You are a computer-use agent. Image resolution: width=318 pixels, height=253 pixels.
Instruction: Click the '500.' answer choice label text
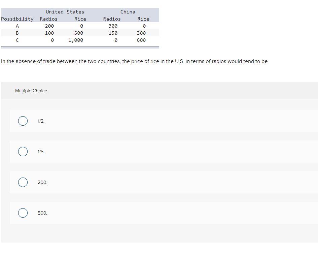[42, 213]
